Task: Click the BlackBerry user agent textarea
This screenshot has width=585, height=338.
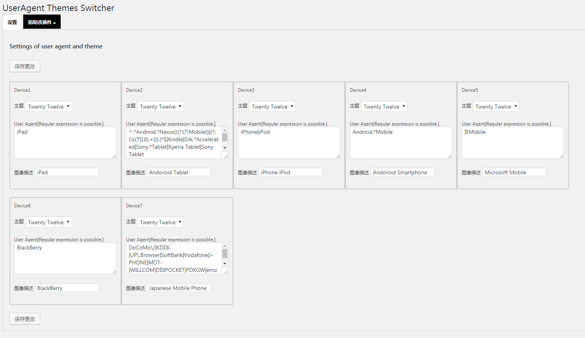Action: pos(65,258)
